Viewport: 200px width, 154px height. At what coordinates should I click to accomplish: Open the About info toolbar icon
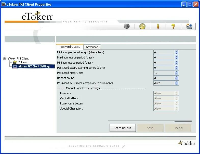158,26
